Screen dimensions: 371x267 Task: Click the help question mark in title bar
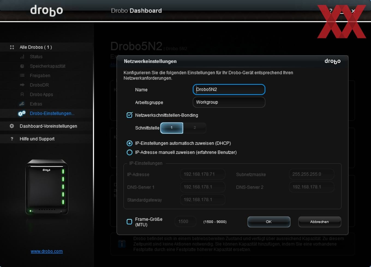pos(331,11)
